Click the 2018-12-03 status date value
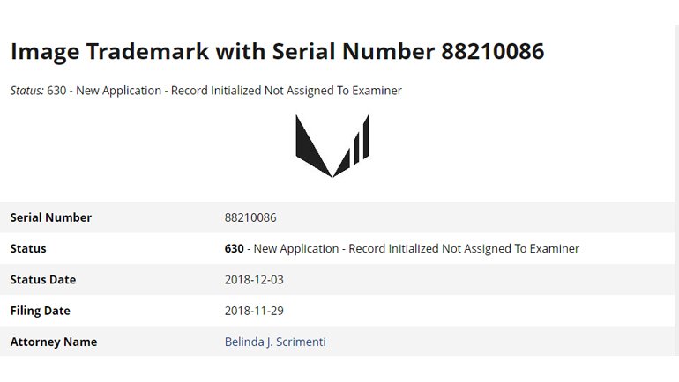 click(x=254, y=280)
